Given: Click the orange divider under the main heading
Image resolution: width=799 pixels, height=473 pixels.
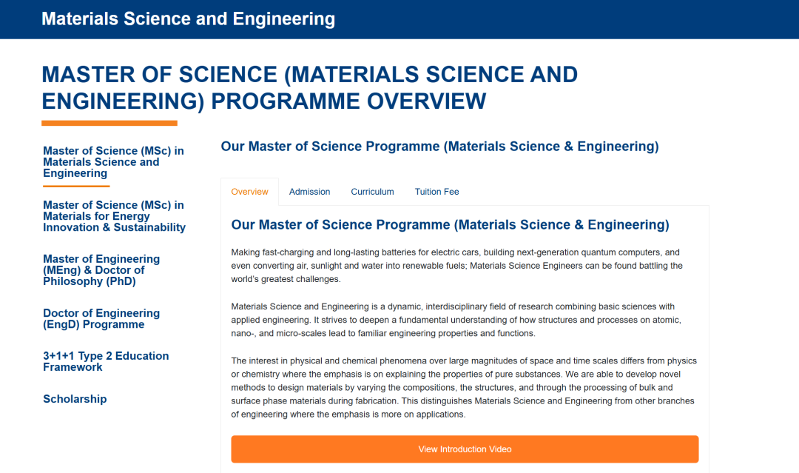Looking at the screenshot, I should coord(109,123).
